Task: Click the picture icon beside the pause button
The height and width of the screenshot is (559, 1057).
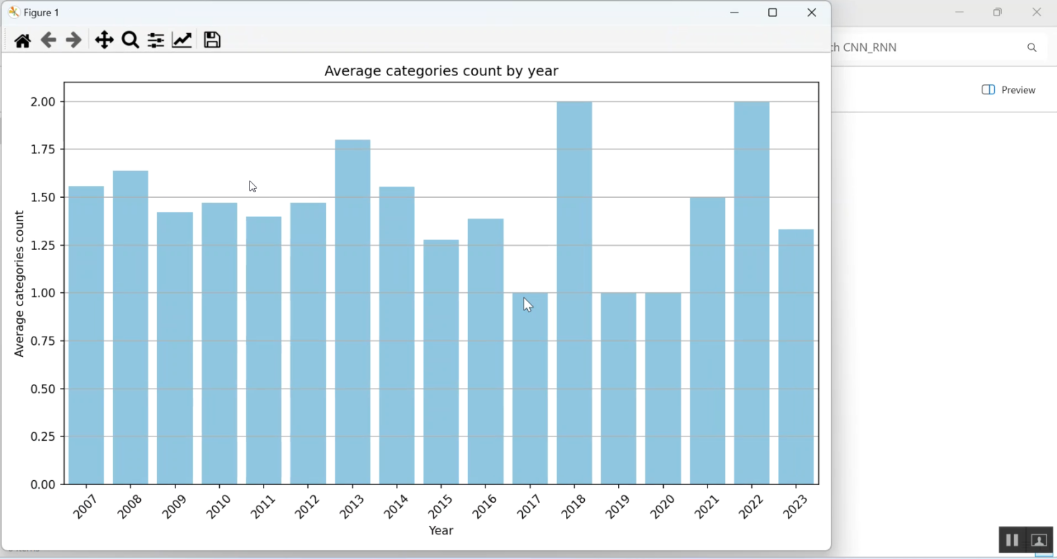Action: tap(1039, 540)
